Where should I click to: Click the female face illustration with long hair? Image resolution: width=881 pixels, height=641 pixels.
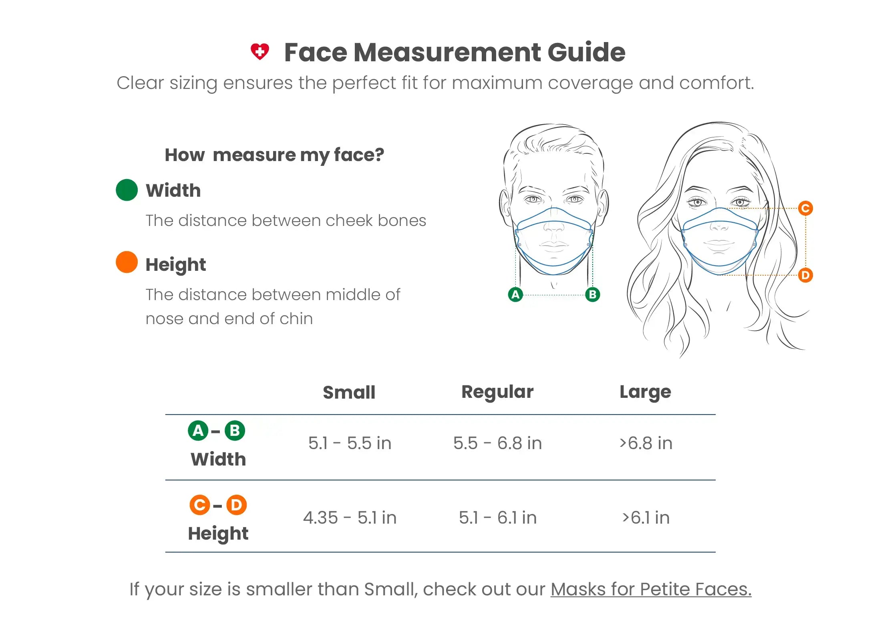(x=719, y=240)
